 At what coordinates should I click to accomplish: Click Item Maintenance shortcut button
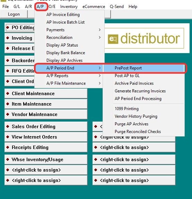click(x=46, y=104)
